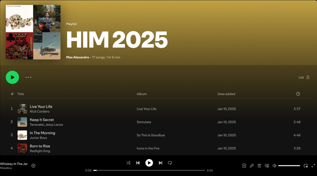
Task: Toggle shuffle playback
Action: [x=128, y=163]
